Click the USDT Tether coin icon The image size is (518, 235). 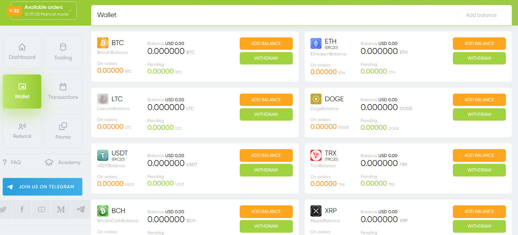[x=103, y=155]
